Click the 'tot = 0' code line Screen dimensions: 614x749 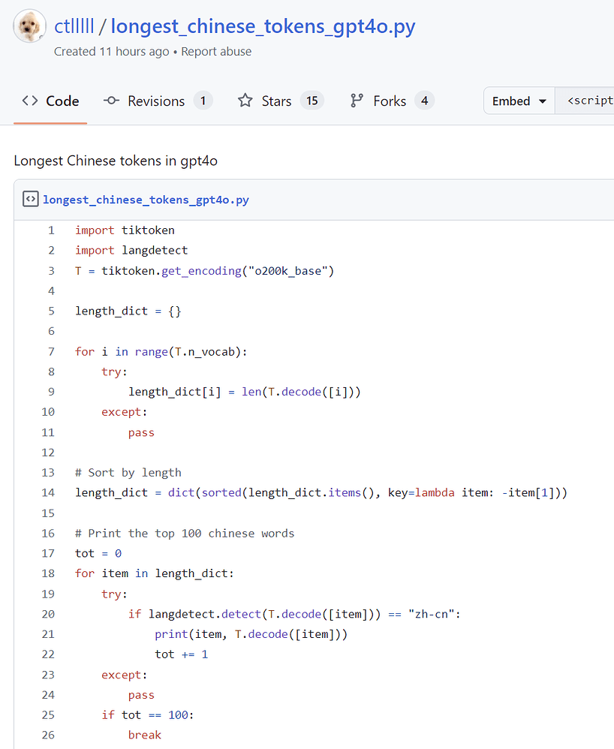98,553
